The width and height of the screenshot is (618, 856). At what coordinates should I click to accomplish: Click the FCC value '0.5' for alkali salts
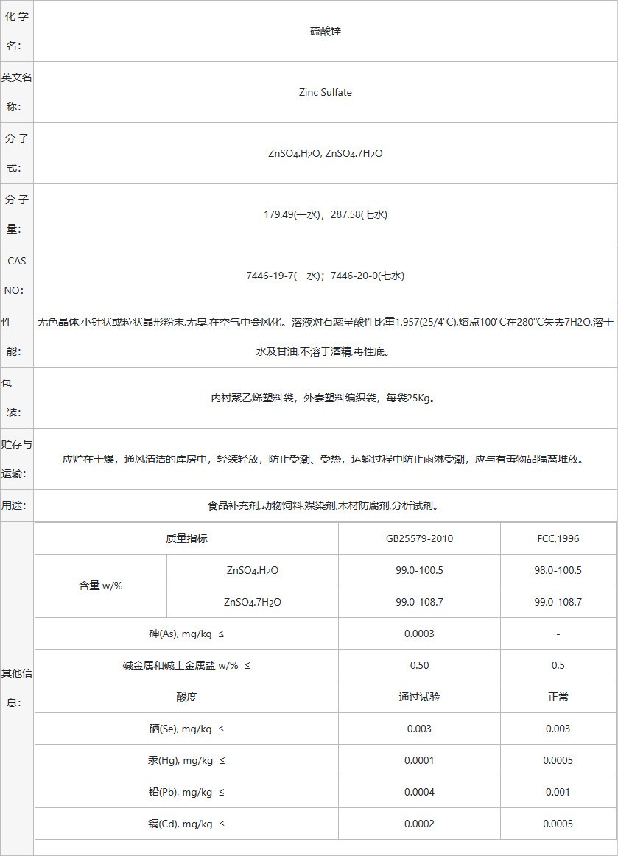558,665
